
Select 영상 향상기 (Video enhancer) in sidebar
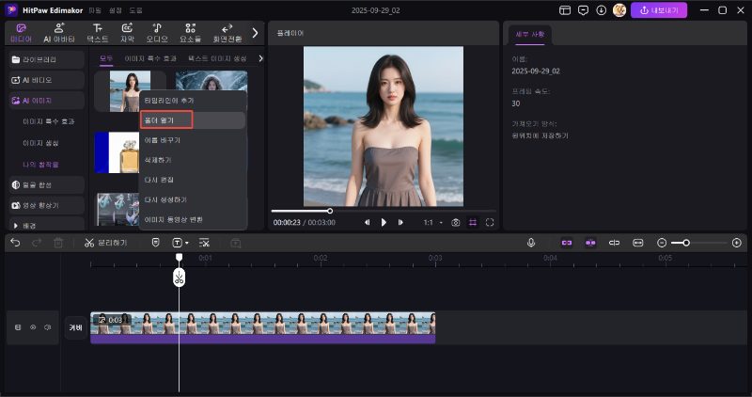click(46, 205)
